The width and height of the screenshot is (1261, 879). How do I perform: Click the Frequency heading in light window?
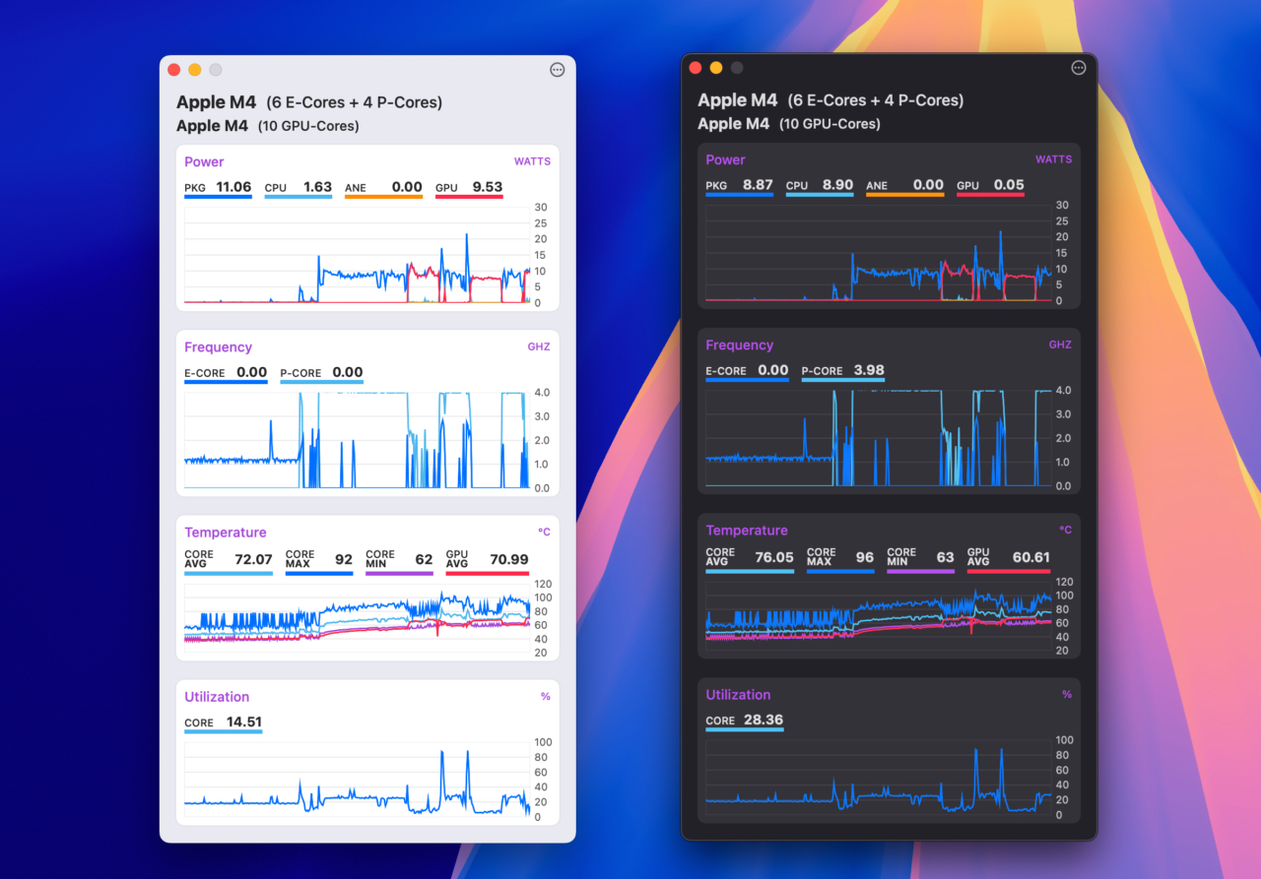click(x=218, y=346)
